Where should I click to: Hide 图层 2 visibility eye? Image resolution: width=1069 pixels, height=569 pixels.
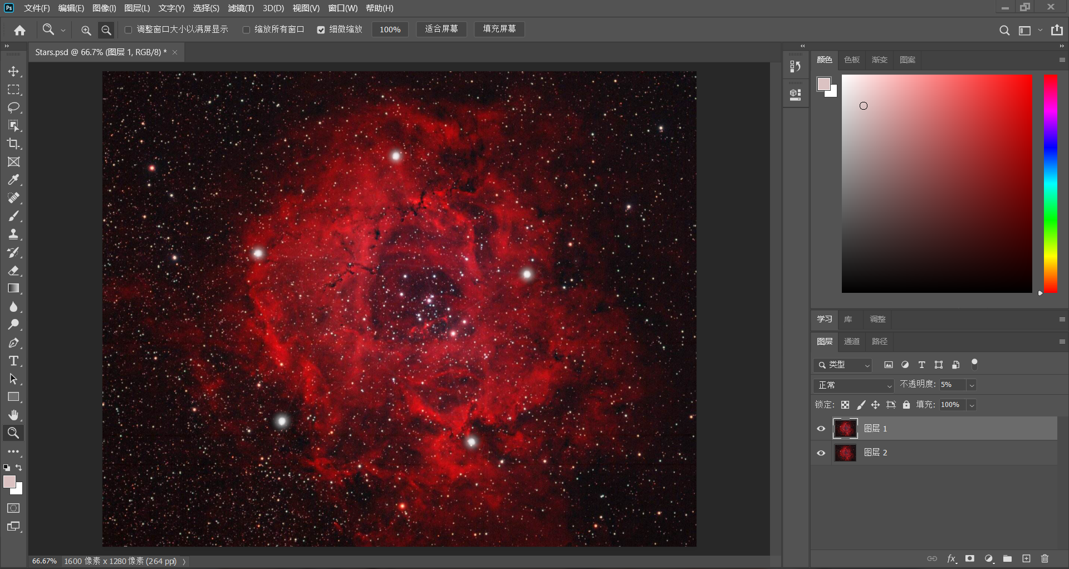pyautogui.click(x=821, y=453)
